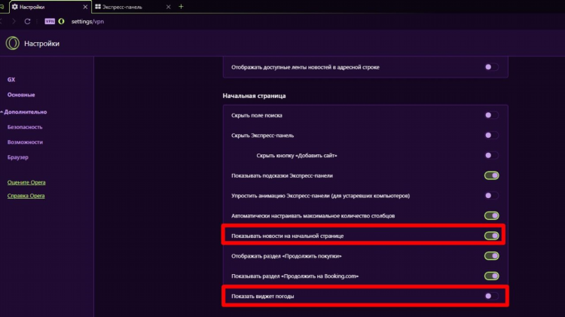Click the reload page icon
Screen dimensions: 565x317
27,22
